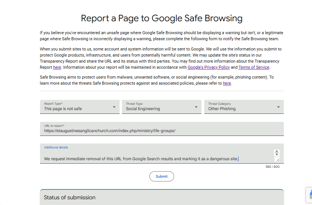Viewport: 312px width, 205px height.
Task: Open the dropdown showing "Social Engineering"
Action: [162, 107]
